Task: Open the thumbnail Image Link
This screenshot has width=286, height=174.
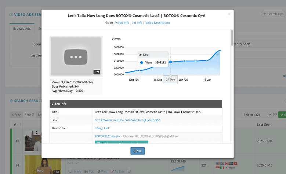Action: pos(102,128)
